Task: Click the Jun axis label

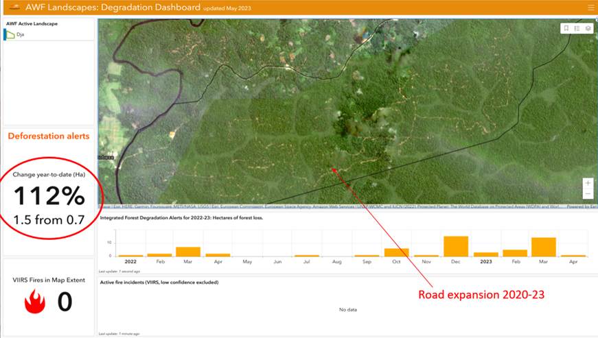Action: [x=277, y=261]
